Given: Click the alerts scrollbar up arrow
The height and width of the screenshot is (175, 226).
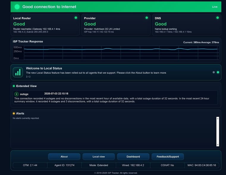Looking at the screenshot, I should pos(218,118).
